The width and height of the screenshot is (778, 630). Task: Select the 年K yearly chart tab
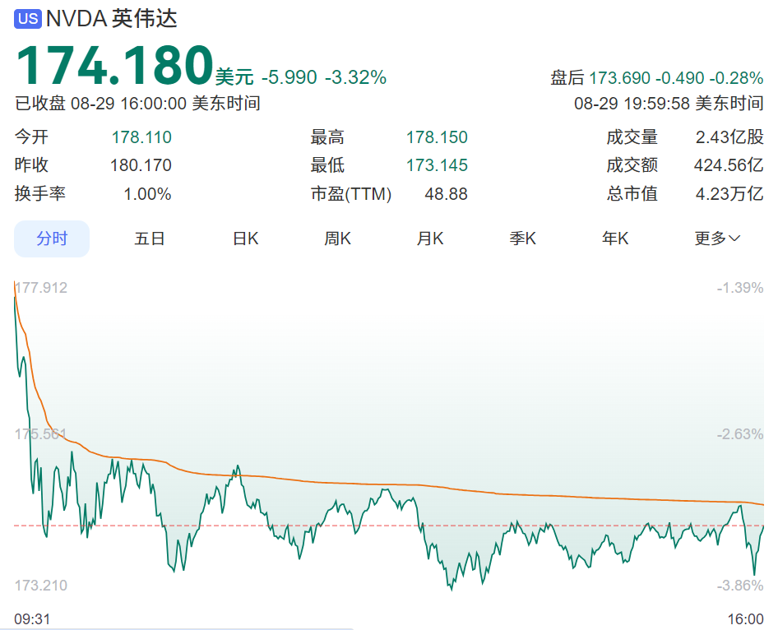coord(615,239)
